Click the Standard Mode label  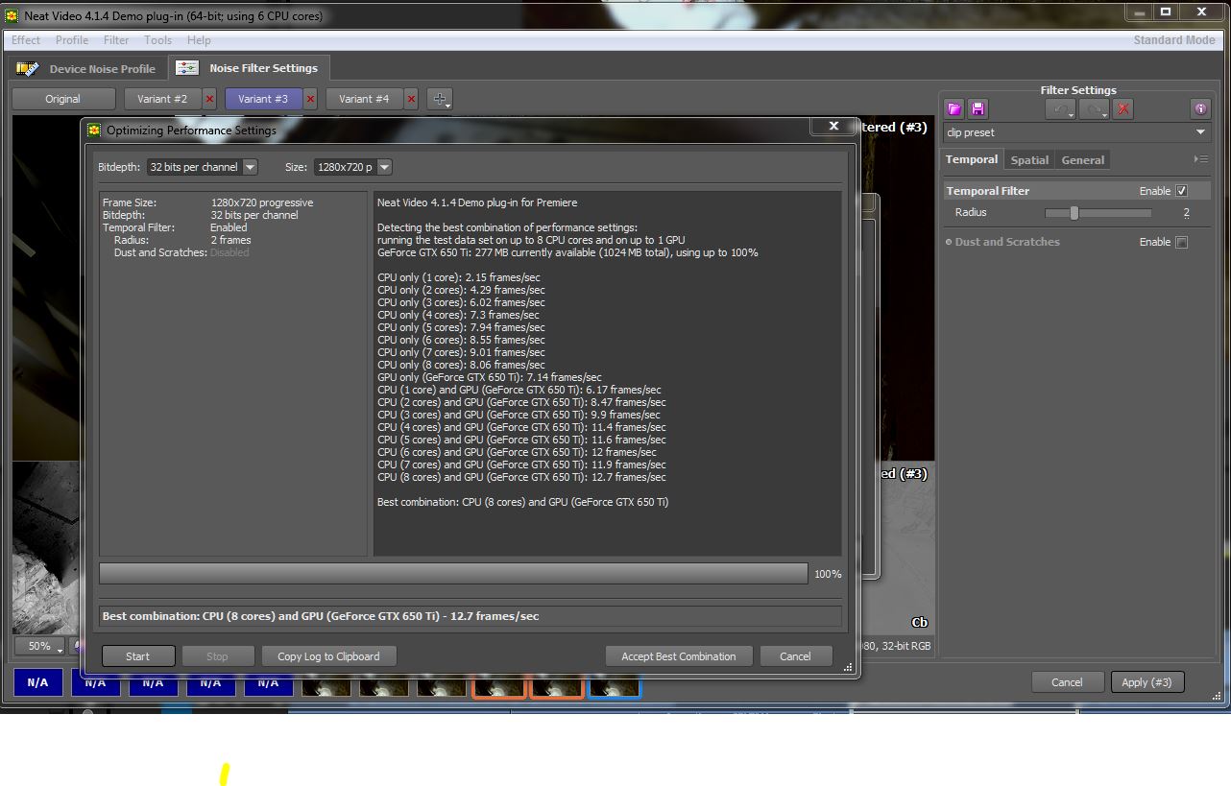click(1173, 40)
